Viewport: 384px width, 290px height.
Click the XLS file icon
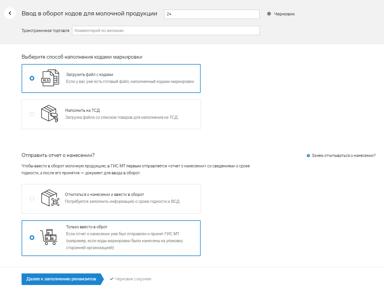(50, 78)
